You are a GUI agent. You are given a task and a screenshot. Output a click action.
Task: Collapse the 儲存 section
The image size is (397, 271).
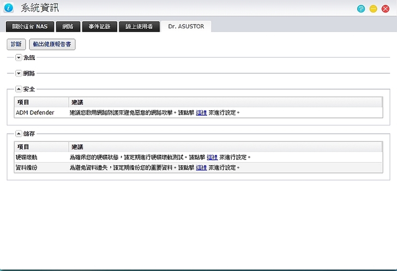click(18, 133)
